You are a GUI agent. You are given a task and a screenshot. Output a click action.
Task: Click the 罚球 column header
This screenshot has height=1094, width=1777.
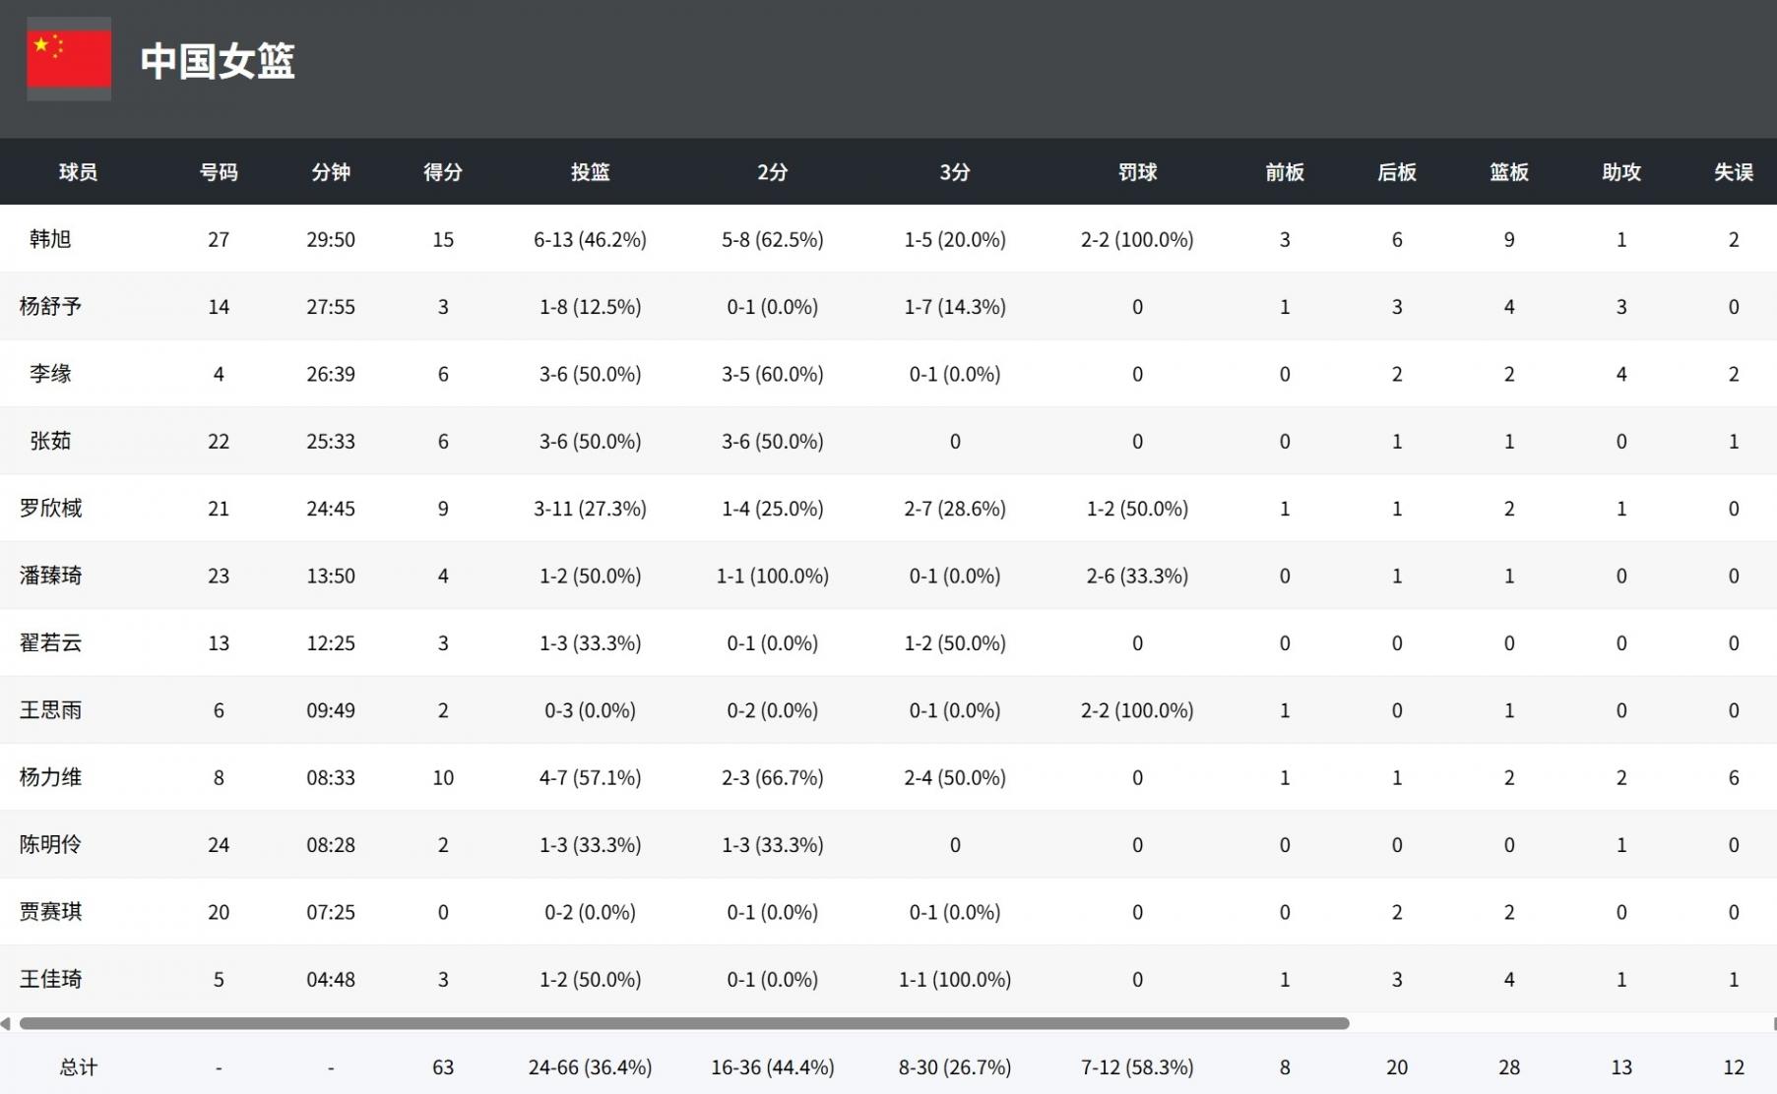[1137, 172]
